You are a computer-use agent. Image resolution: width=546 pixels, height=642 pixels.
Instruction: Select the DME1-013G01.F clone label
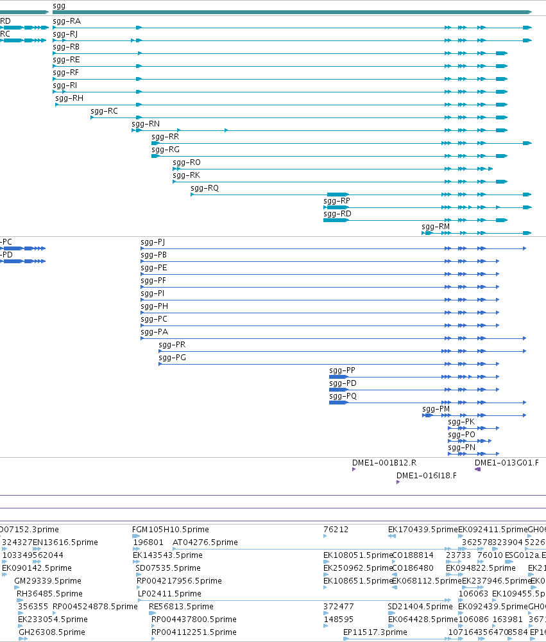click(x=507, y=463)
